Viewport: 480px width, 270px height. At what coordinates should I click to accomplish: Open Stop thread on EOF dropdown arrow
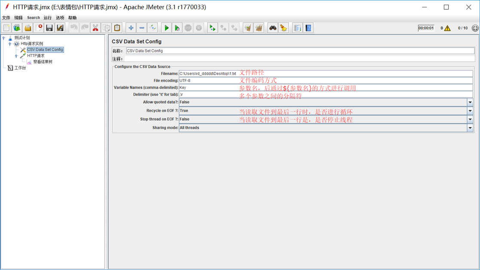(470, 119)
